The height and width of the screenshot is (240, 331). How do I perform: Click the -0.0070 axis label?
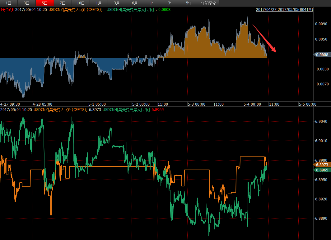point(322,84)
